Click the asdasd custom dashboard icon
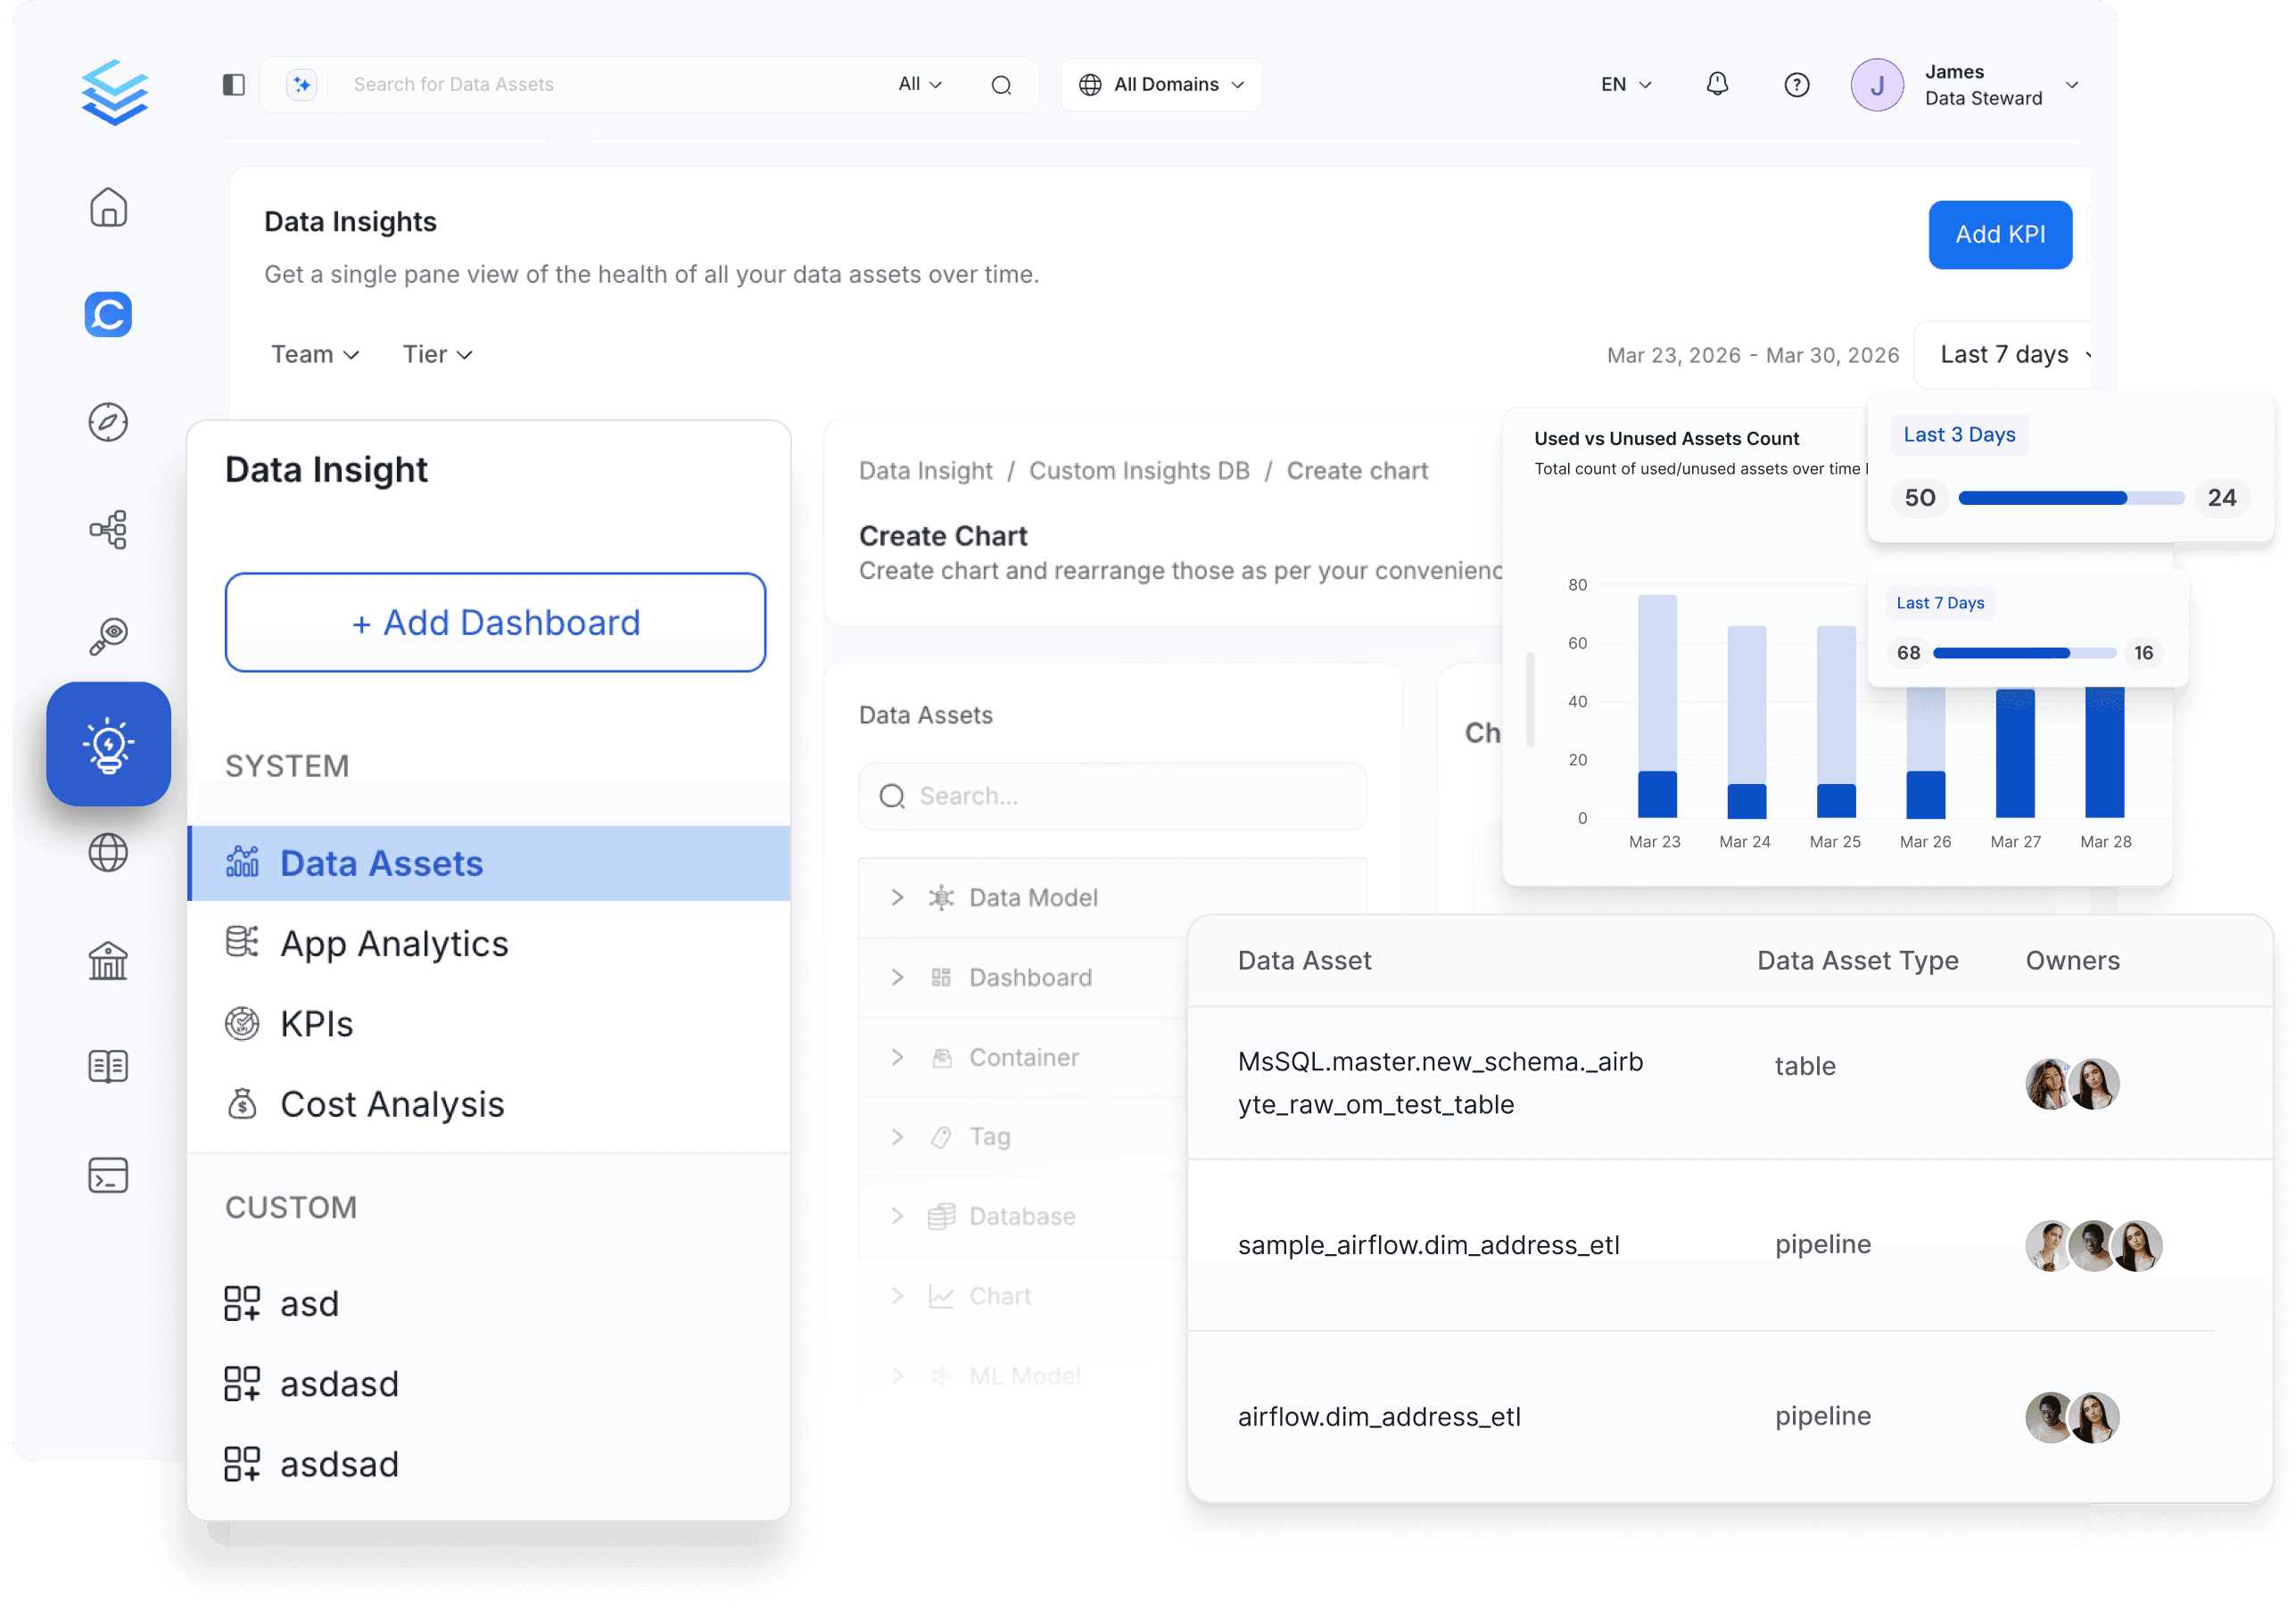 (x=242, y=1383)
